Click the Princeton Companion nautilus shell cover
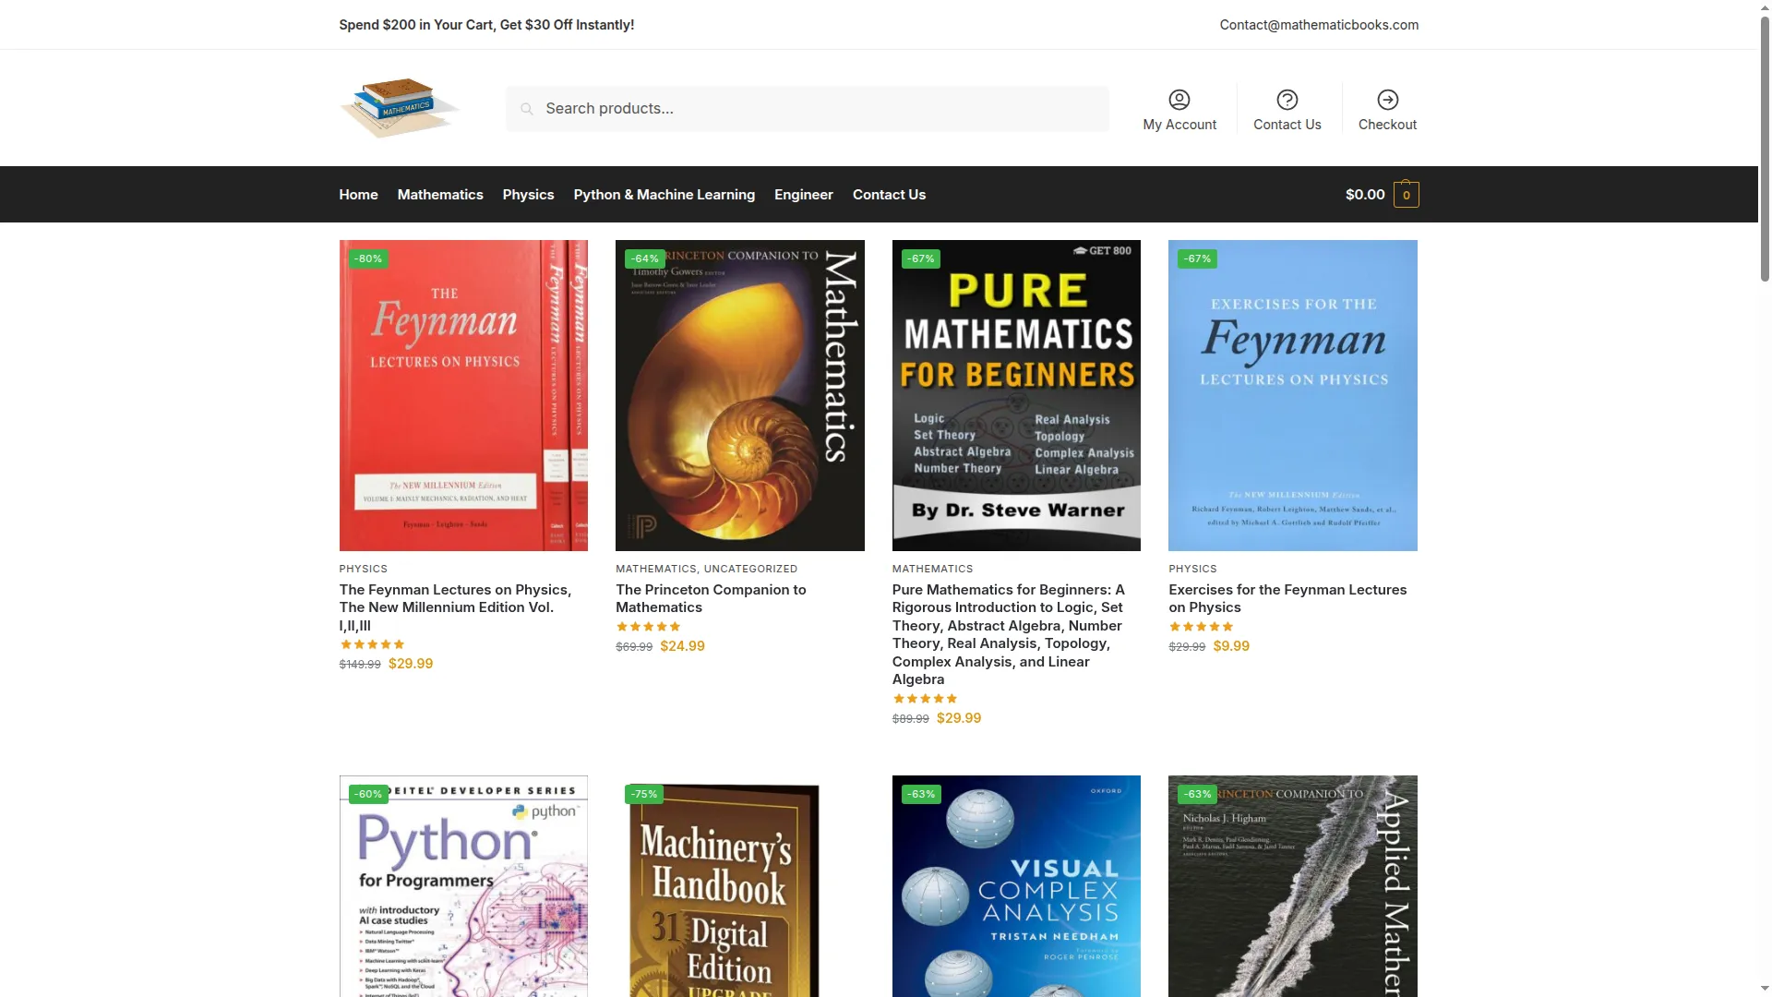 (740, 395)
